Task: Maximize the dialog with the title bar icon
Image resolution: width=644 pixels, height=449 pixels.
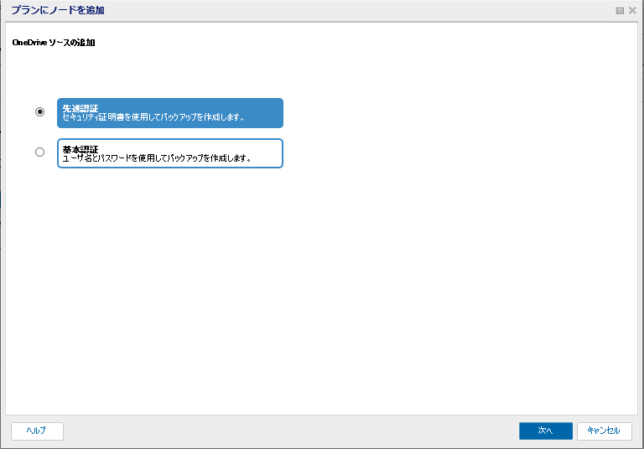Action: point(620,11)
